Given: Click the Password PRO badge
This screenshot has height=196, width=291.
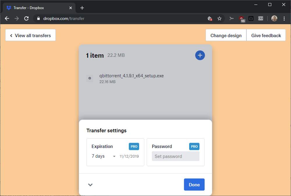Looking at the screenshot, I should pyautogui.click(x=194, y=146).
